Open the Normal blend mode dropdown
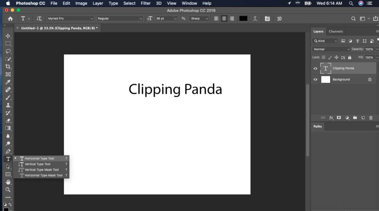 [x=331, y=49]
